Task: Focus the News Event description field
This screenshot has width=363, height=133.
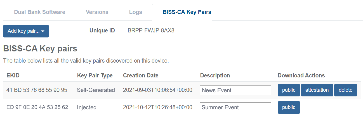Action: 235,90
